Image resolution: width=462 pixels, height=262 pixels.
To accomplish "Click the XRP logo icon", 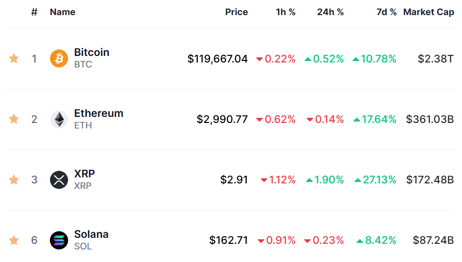I will coord(59,179).
